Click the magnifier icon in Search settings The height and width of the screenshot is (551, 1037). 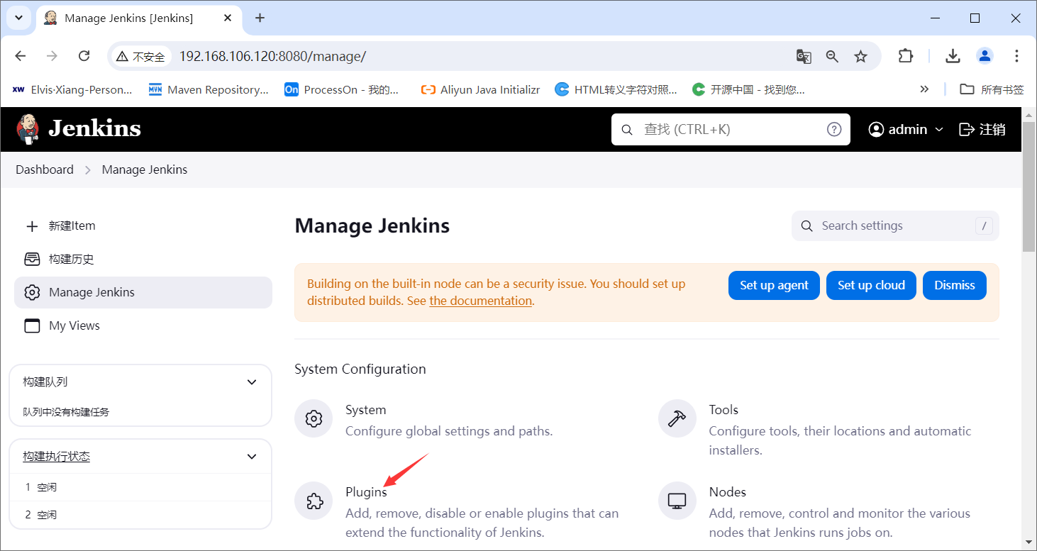[x=806, y=226]
